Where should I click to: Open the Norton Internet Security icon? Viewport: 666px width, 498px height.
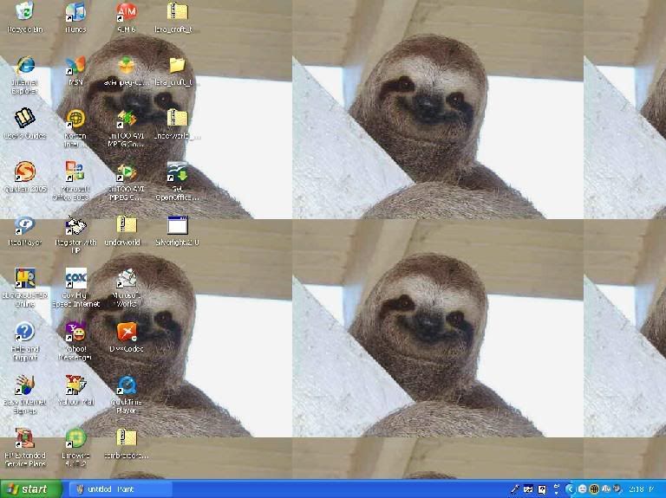pos(75,120)
